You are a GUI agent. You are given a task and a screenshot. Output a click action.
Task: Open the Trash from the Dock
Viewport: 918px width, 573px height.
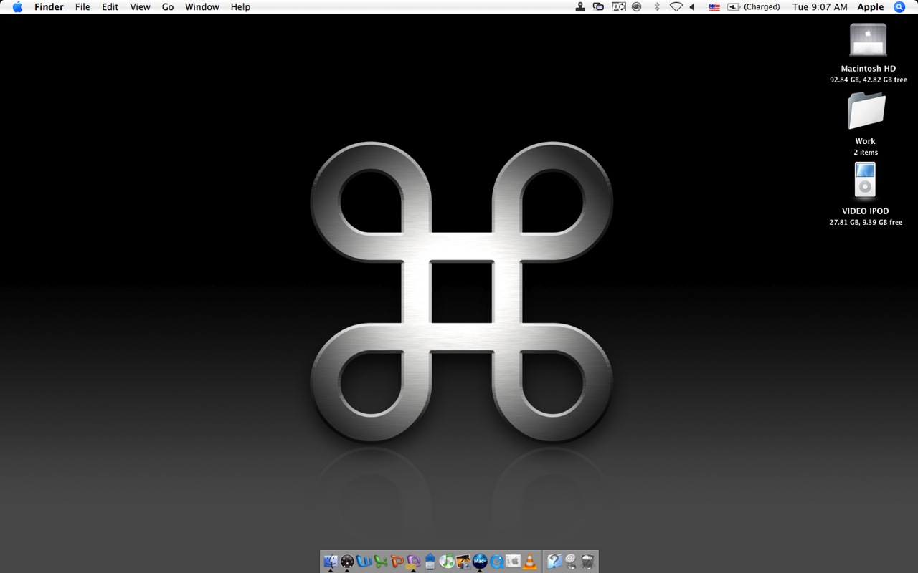click(587, 562)
